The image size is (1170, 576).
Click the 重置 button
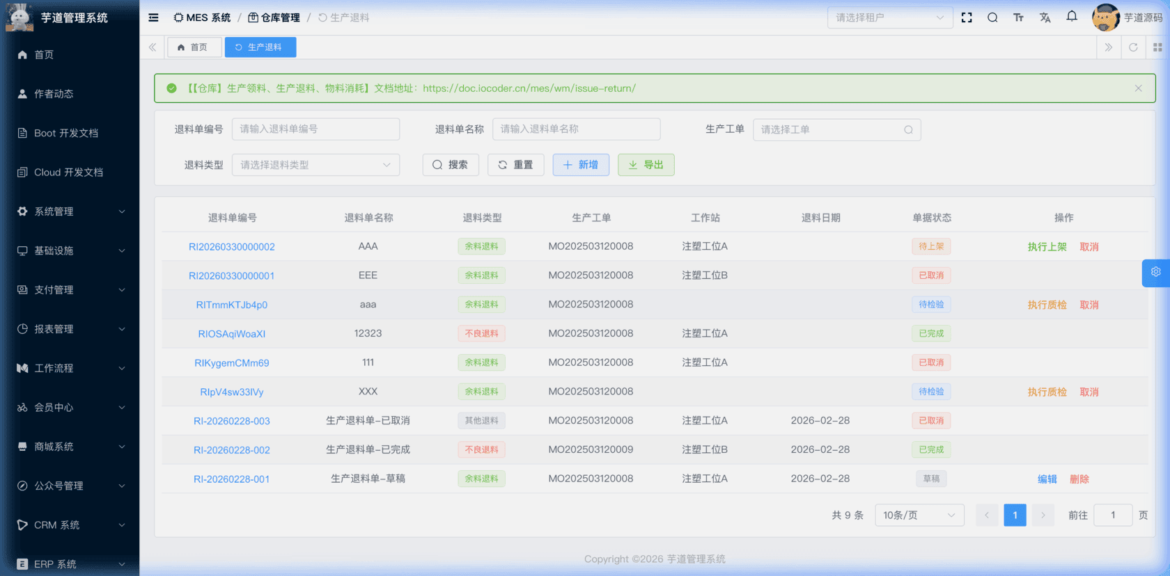tap(516, 165)
